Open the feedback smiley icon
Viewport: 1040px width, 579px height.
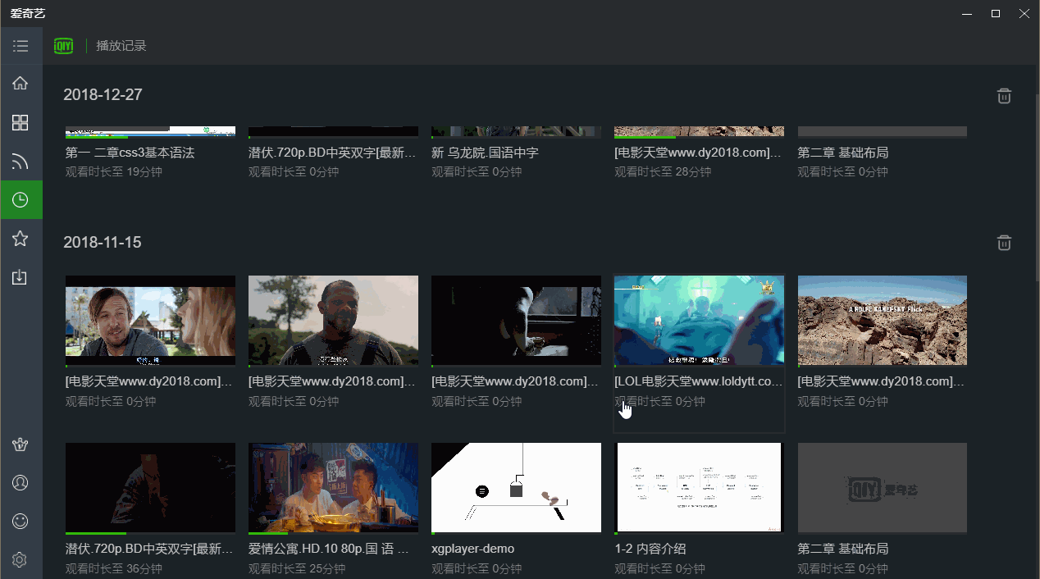click(21, 521)
